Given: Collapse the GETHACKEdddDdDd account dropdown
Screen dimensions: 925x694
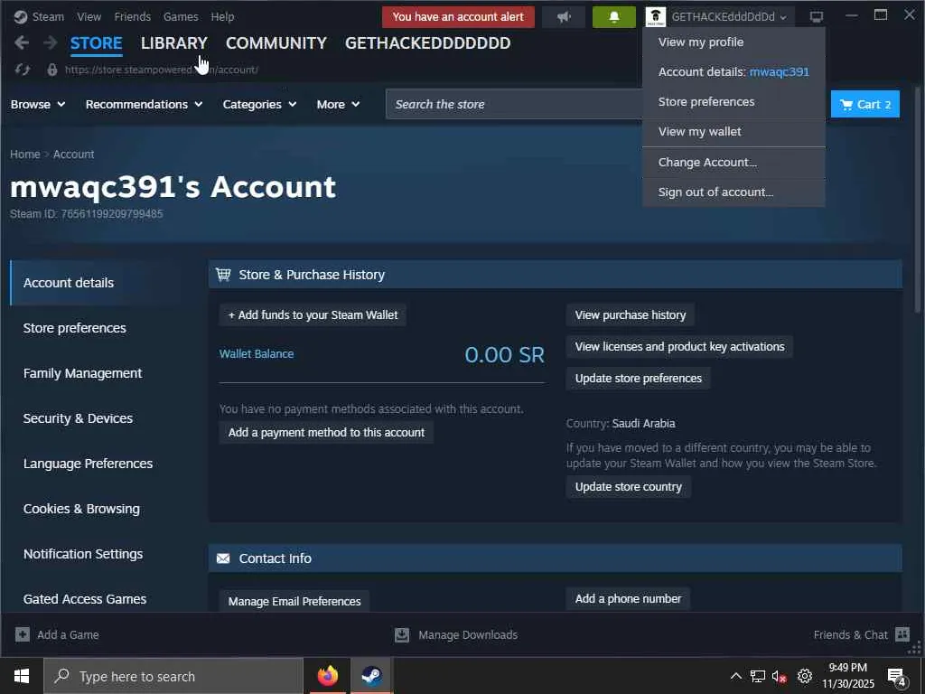Looking at the screenshot, I should [729, 16].
